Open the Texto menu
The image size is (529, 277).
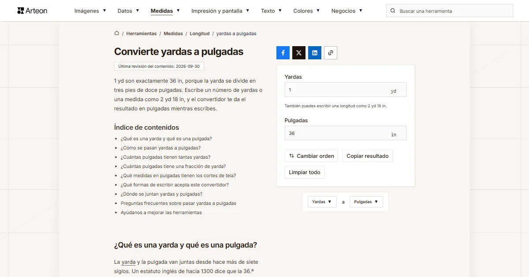[271, 11]
